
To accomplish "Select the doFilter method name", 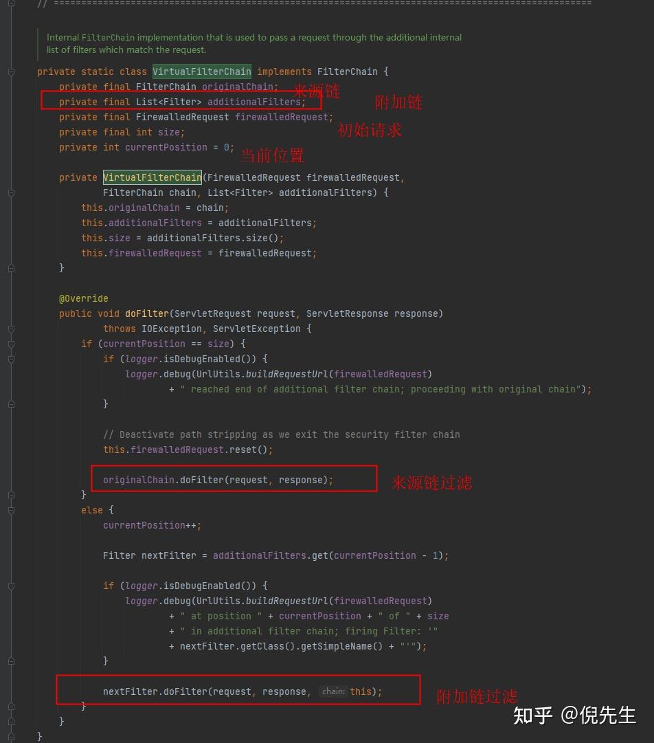I will [x=146, y=313].
